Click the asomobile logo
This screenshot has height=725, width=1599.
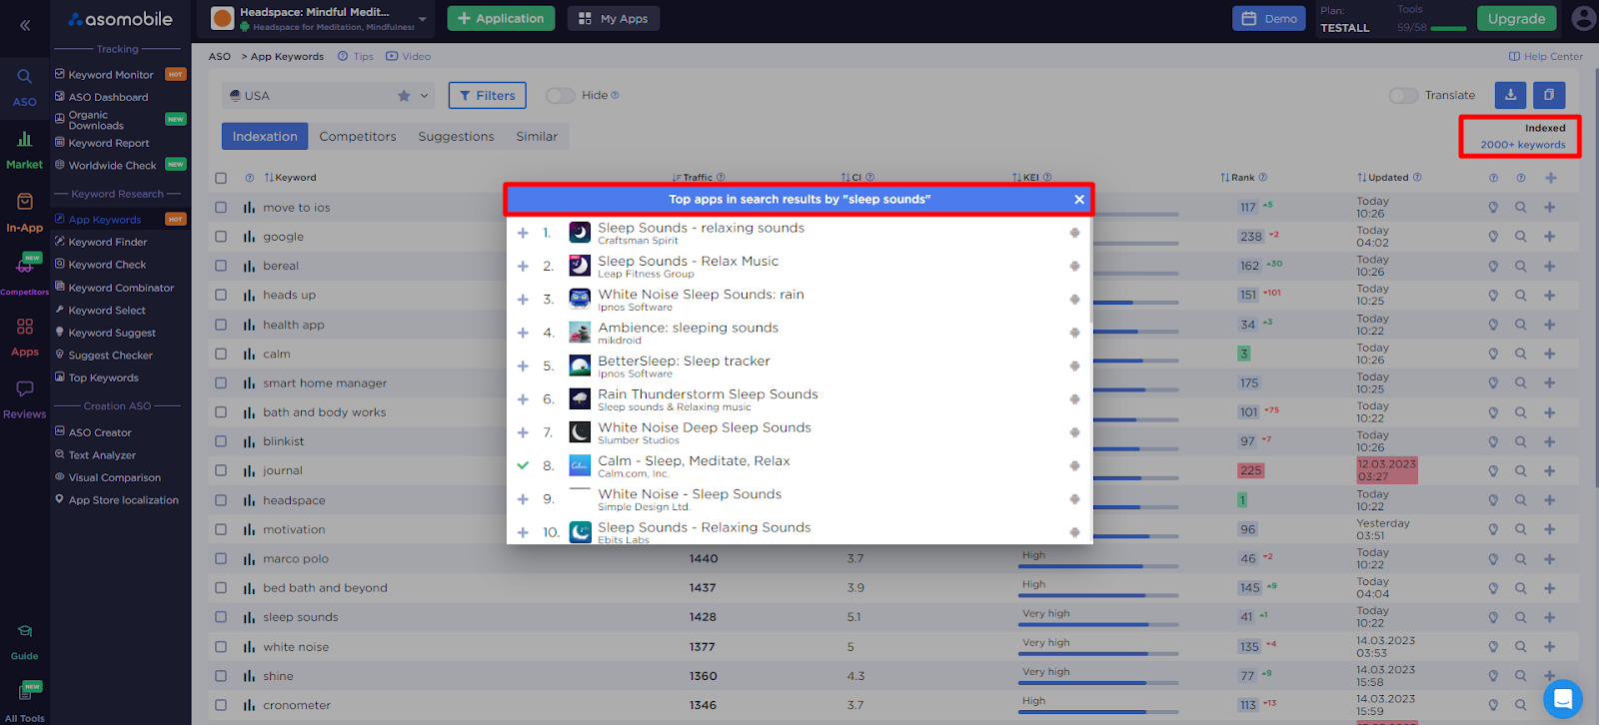coord(120,19)
